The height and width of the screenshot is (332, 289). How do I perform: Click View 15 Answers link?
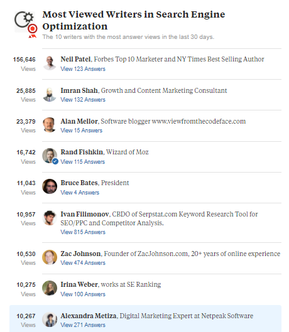coord(82,131)
